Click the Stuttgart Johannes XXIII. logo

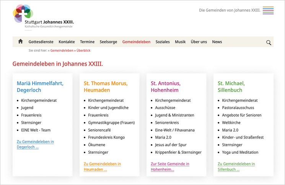[43, 18]
